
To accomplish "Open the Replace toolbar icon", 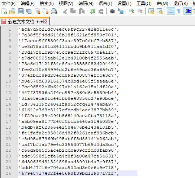I will [x=121, y=11].
